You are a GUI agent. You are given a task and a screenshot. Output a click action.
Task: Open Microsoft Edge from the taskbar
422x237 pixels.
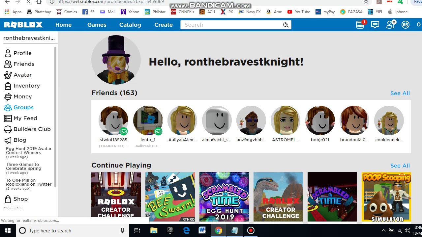pos(186,230)
